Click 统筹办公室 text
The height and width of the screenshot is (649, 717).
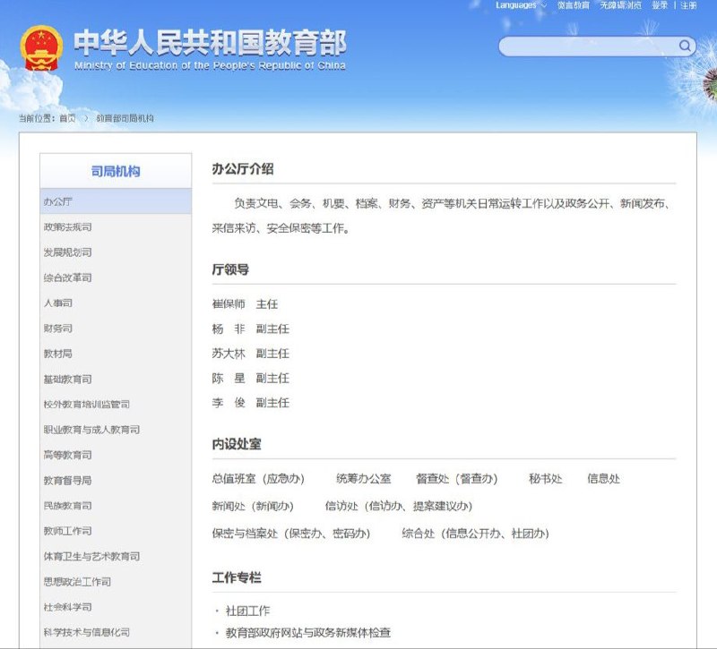(364, 479)
